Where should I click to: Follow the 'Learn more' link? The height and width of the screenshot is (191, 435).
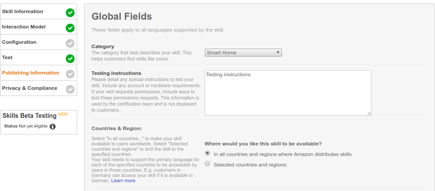123,180
